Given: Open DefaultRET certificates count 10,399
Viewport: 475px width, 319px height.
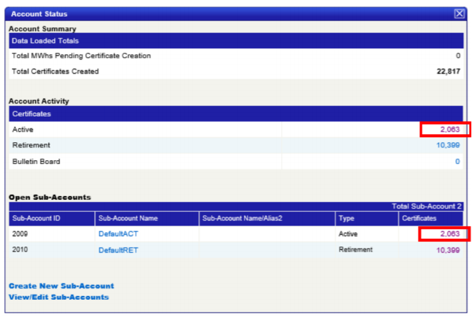Looking at the screenshot, I should [448, 250].
